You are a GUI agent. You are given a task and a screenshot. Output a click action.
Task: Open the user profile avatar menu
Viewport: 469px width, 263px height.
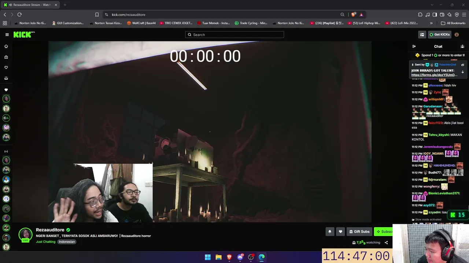coord(457,35)
